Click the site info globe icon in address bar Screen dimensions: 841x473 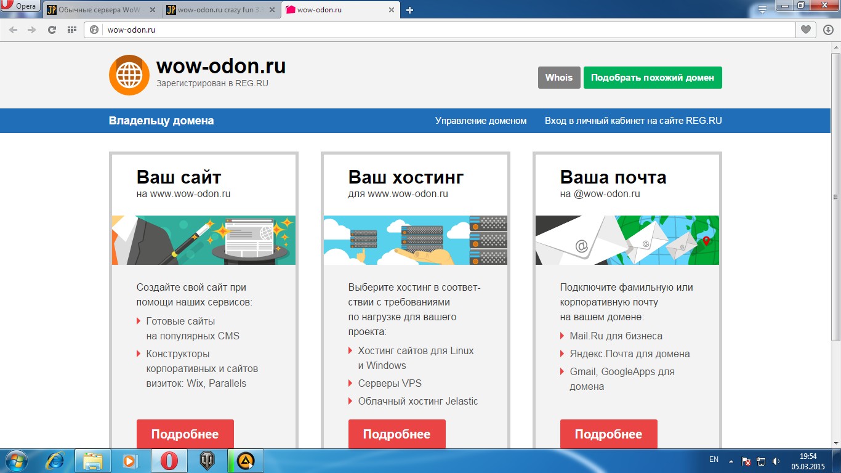(x=95, y=30)
